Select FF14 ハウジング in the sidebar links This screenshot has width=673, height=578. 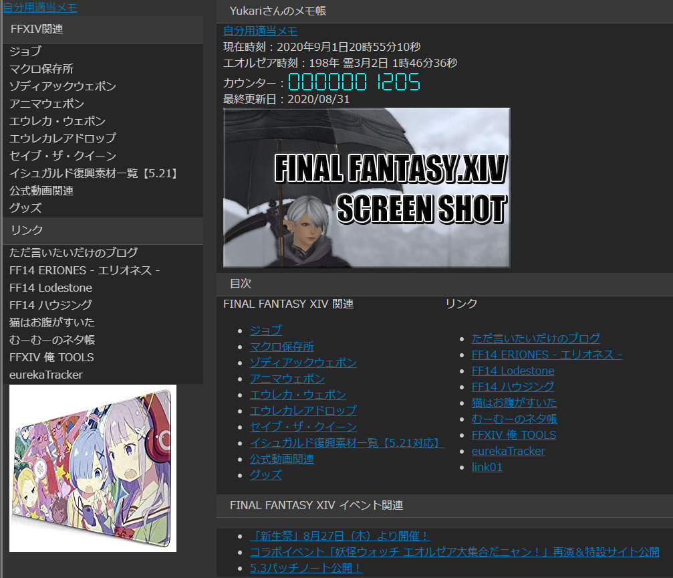51,304
